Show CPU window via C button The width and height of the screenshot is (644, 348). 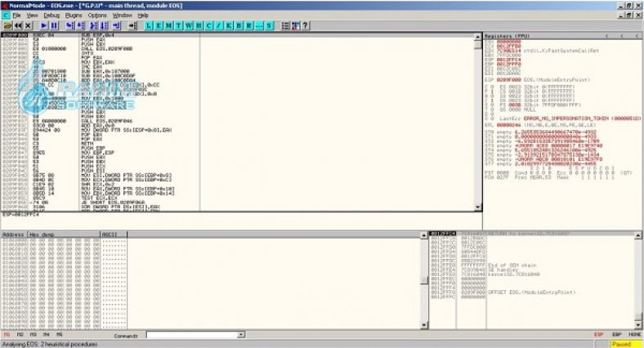[208, 25]
